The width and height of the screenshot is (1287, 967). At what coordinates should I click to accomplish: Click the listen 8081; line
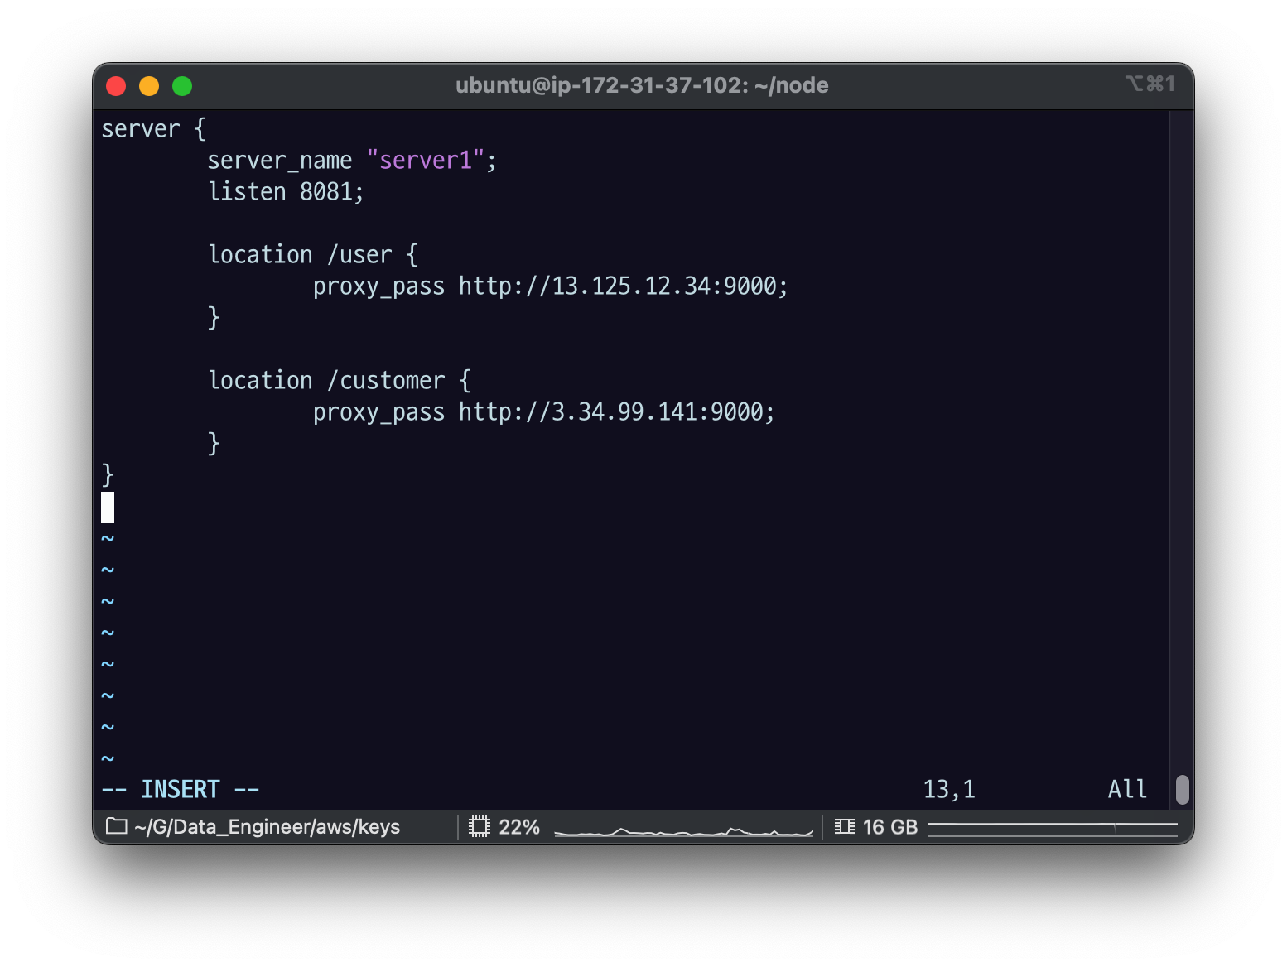pos(286,192)
